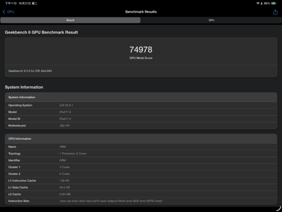
Task: Tap the back chevron next to GPU
Action: (x=4, y=12)
